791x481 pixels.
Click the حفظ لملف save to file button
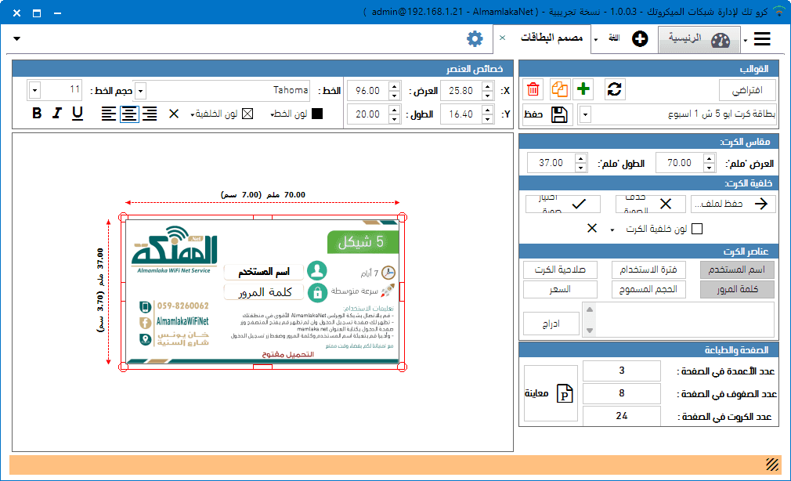(733, 204)
